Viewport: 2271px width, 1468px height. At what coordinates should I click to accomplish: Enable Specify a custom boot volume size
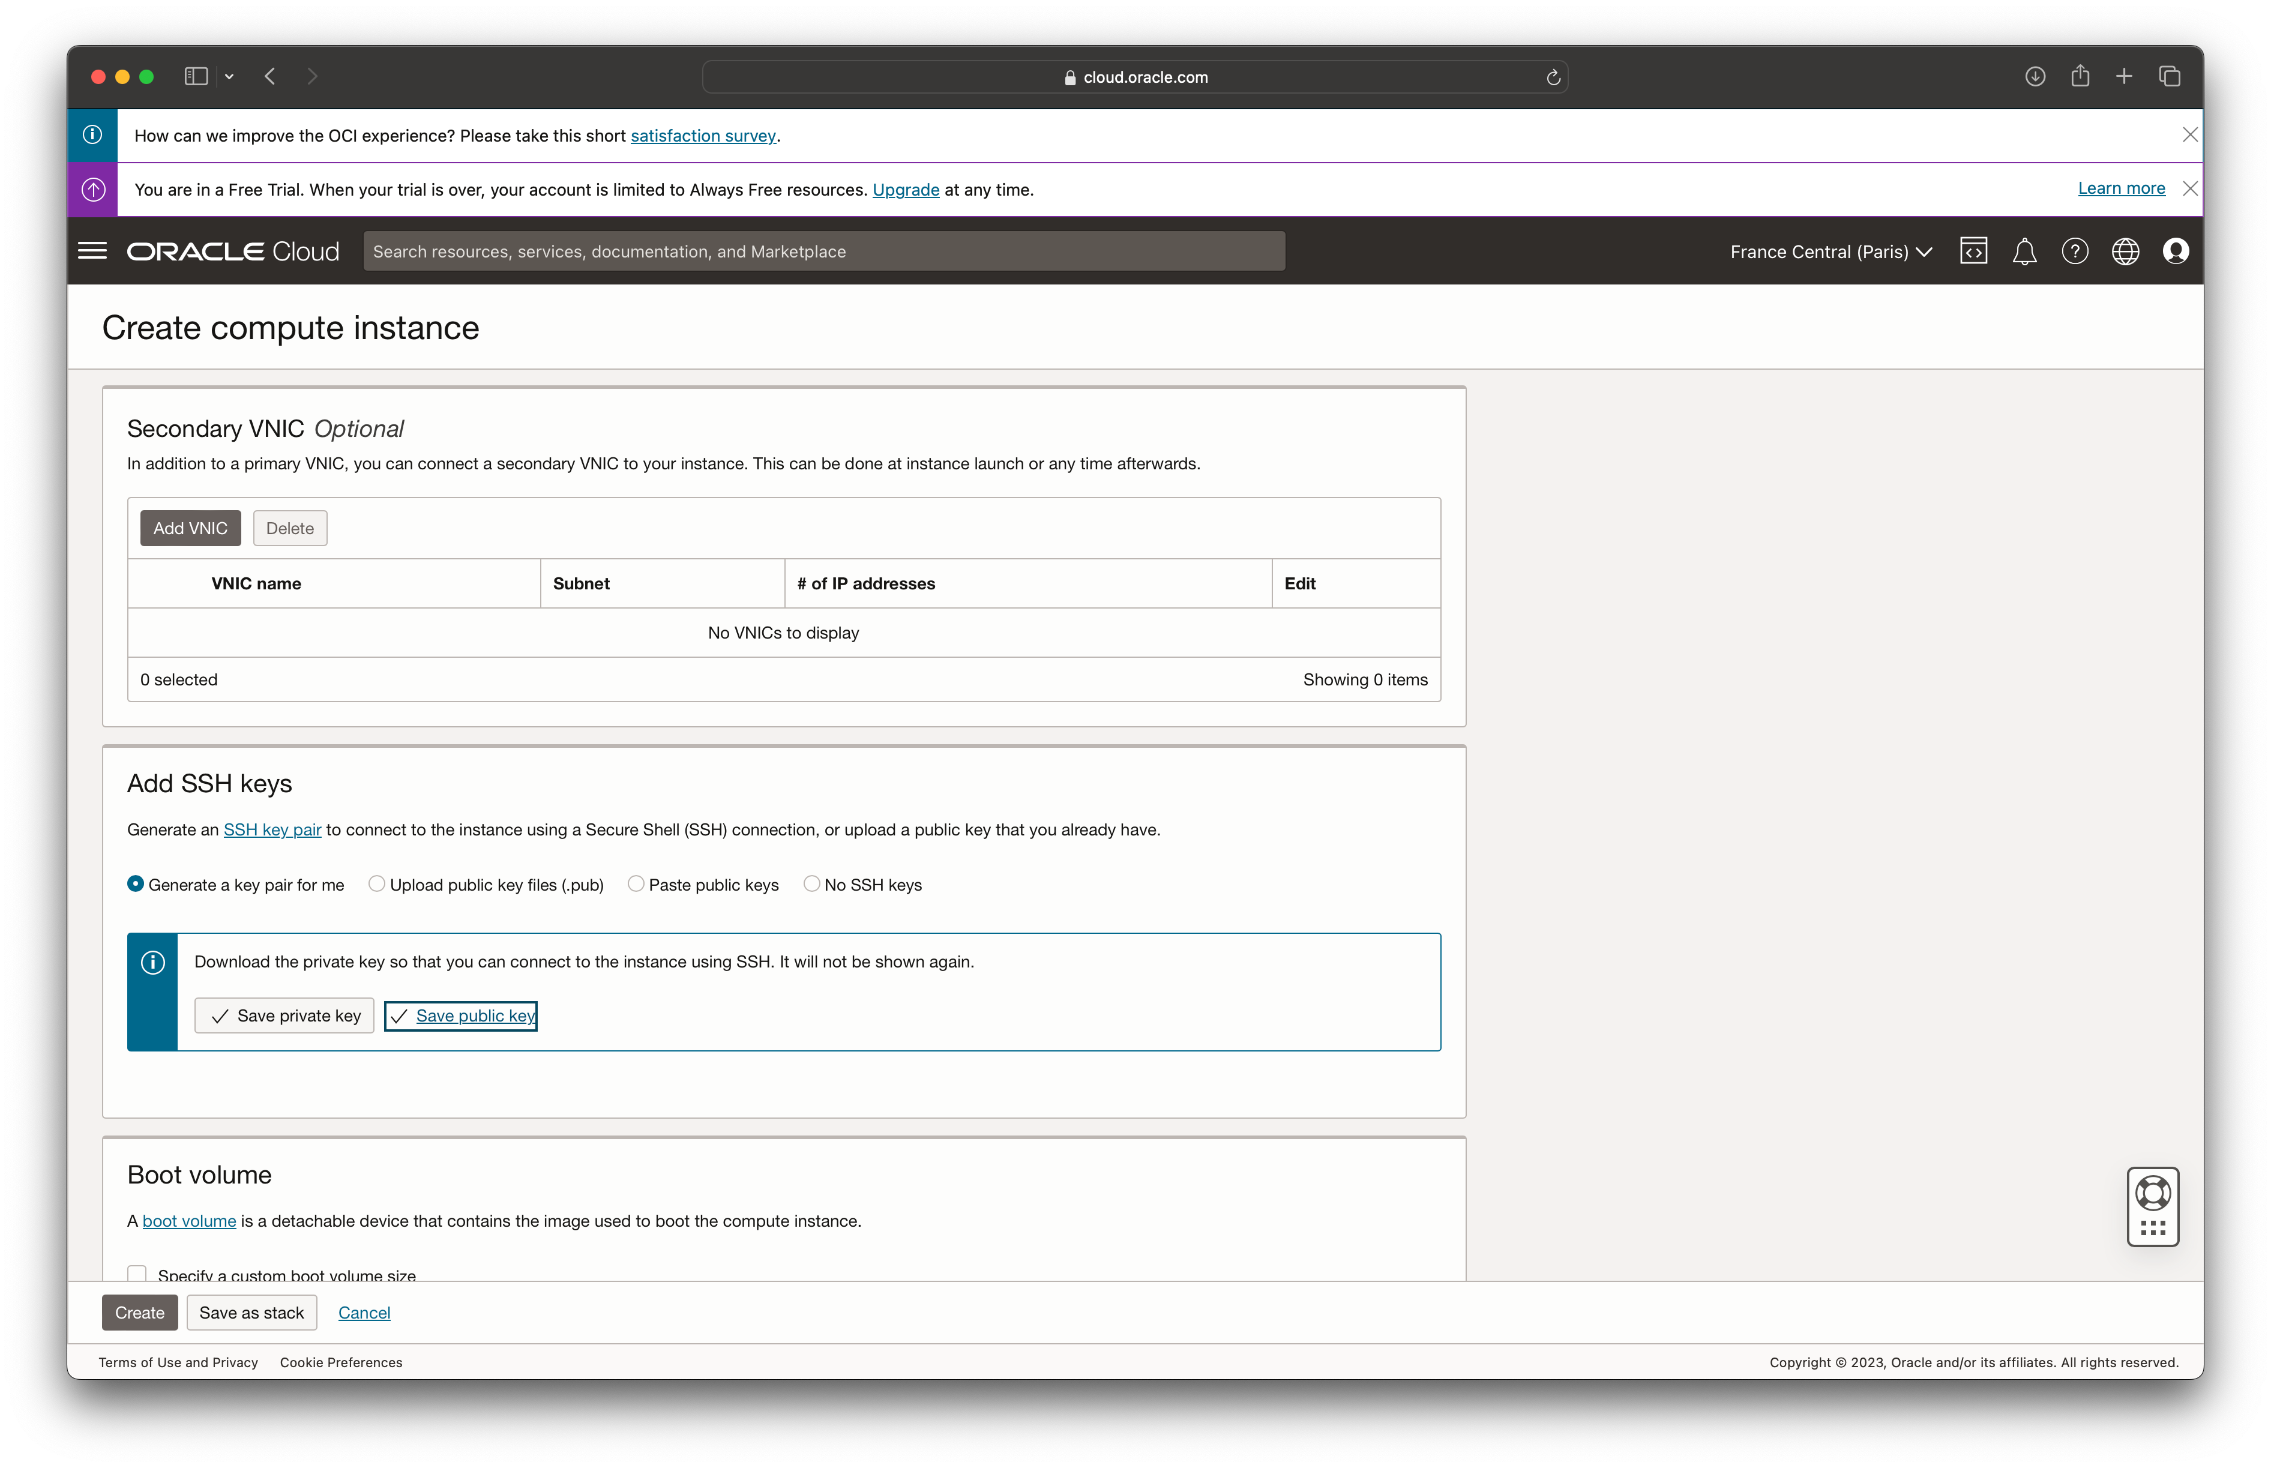[x=137, y=1274]
